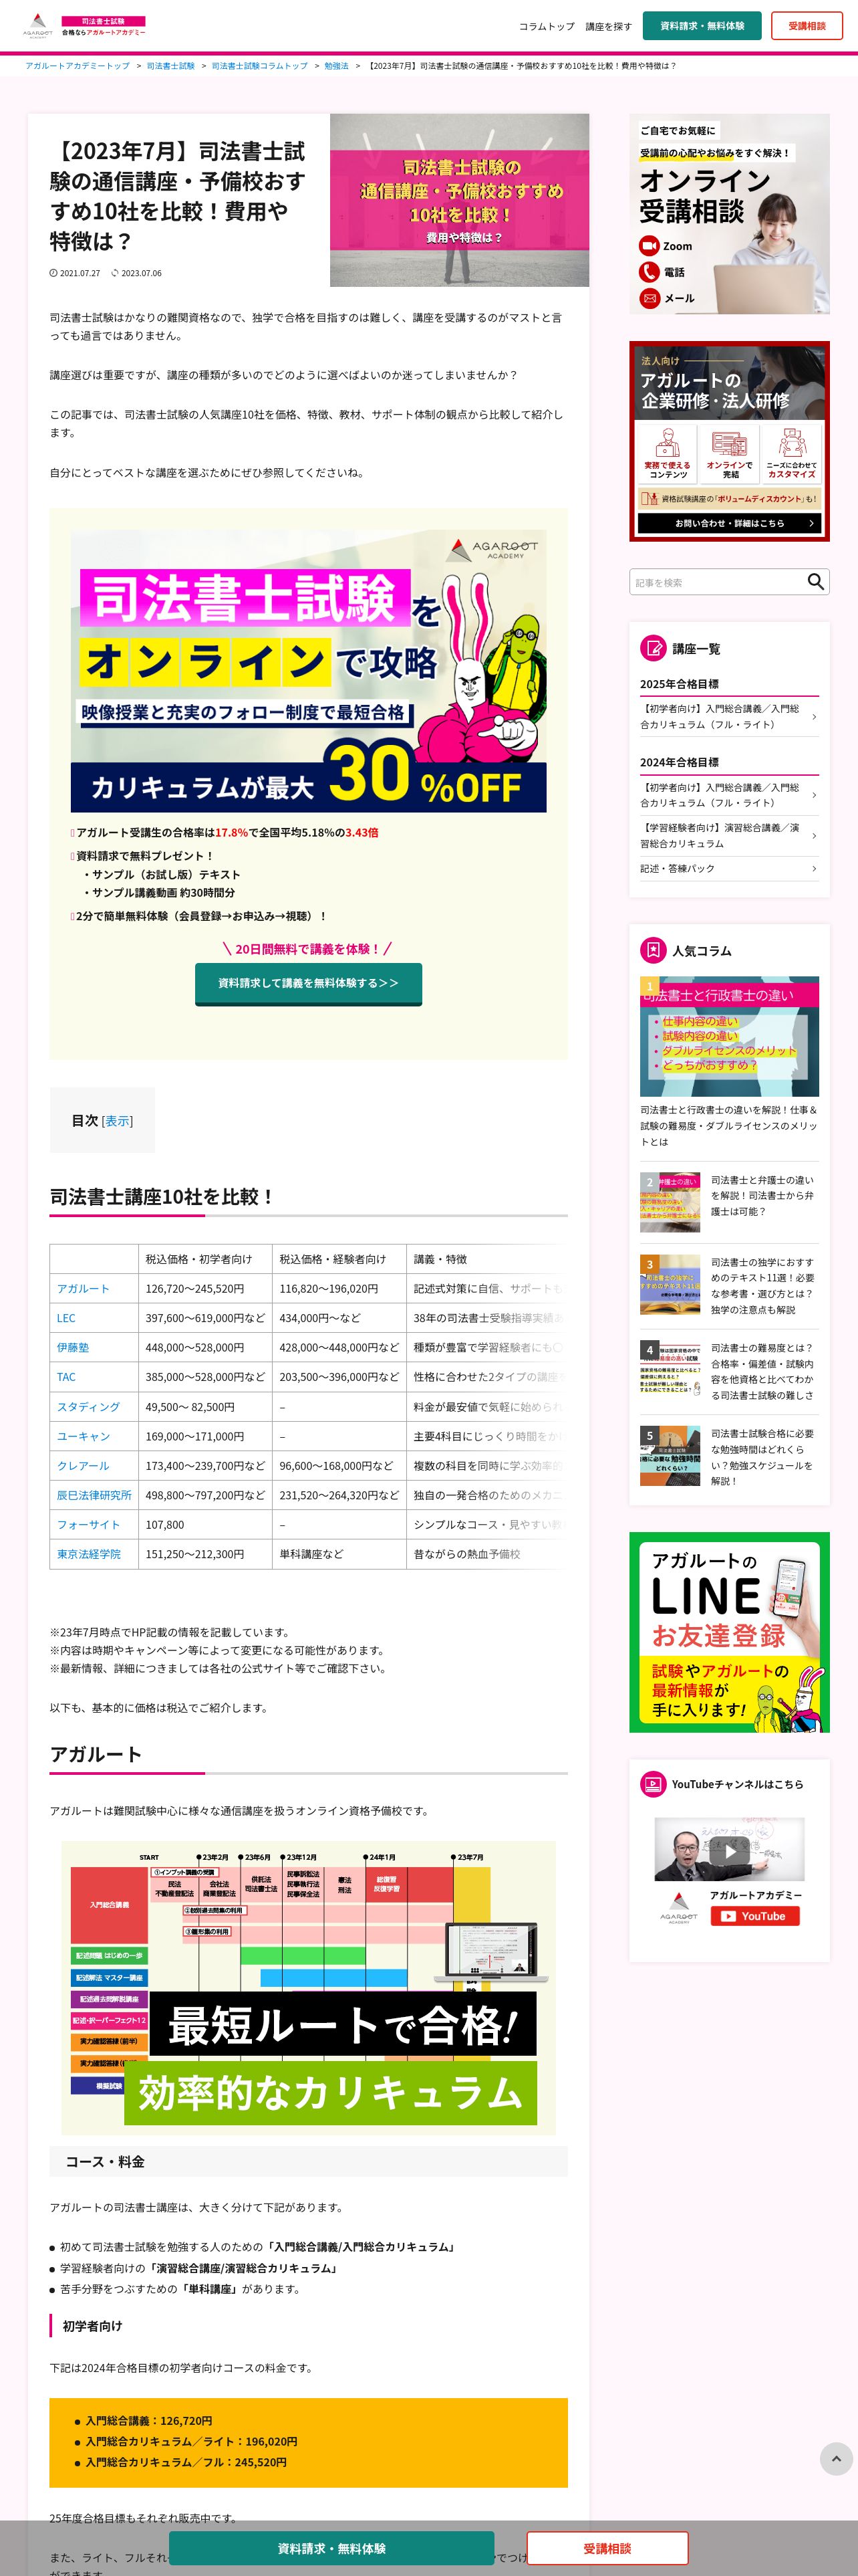Viewport: 858px width, 2576px height.
Task: Click the 講座一覧 pencil icon
Action: [652, 648]
